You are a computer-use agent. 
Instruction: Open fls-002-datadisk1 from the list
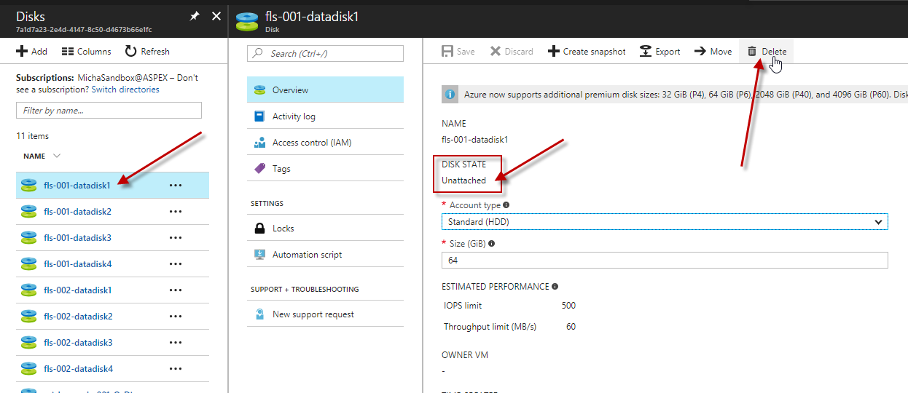click(x=78, y=290)
